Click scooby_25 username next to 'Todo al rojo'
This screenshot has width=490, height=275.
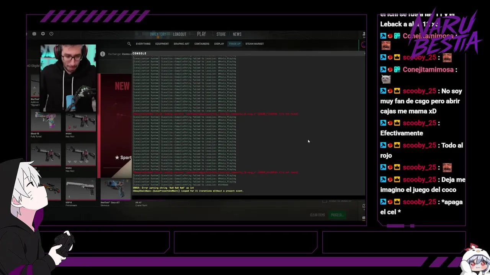point(420,145)
